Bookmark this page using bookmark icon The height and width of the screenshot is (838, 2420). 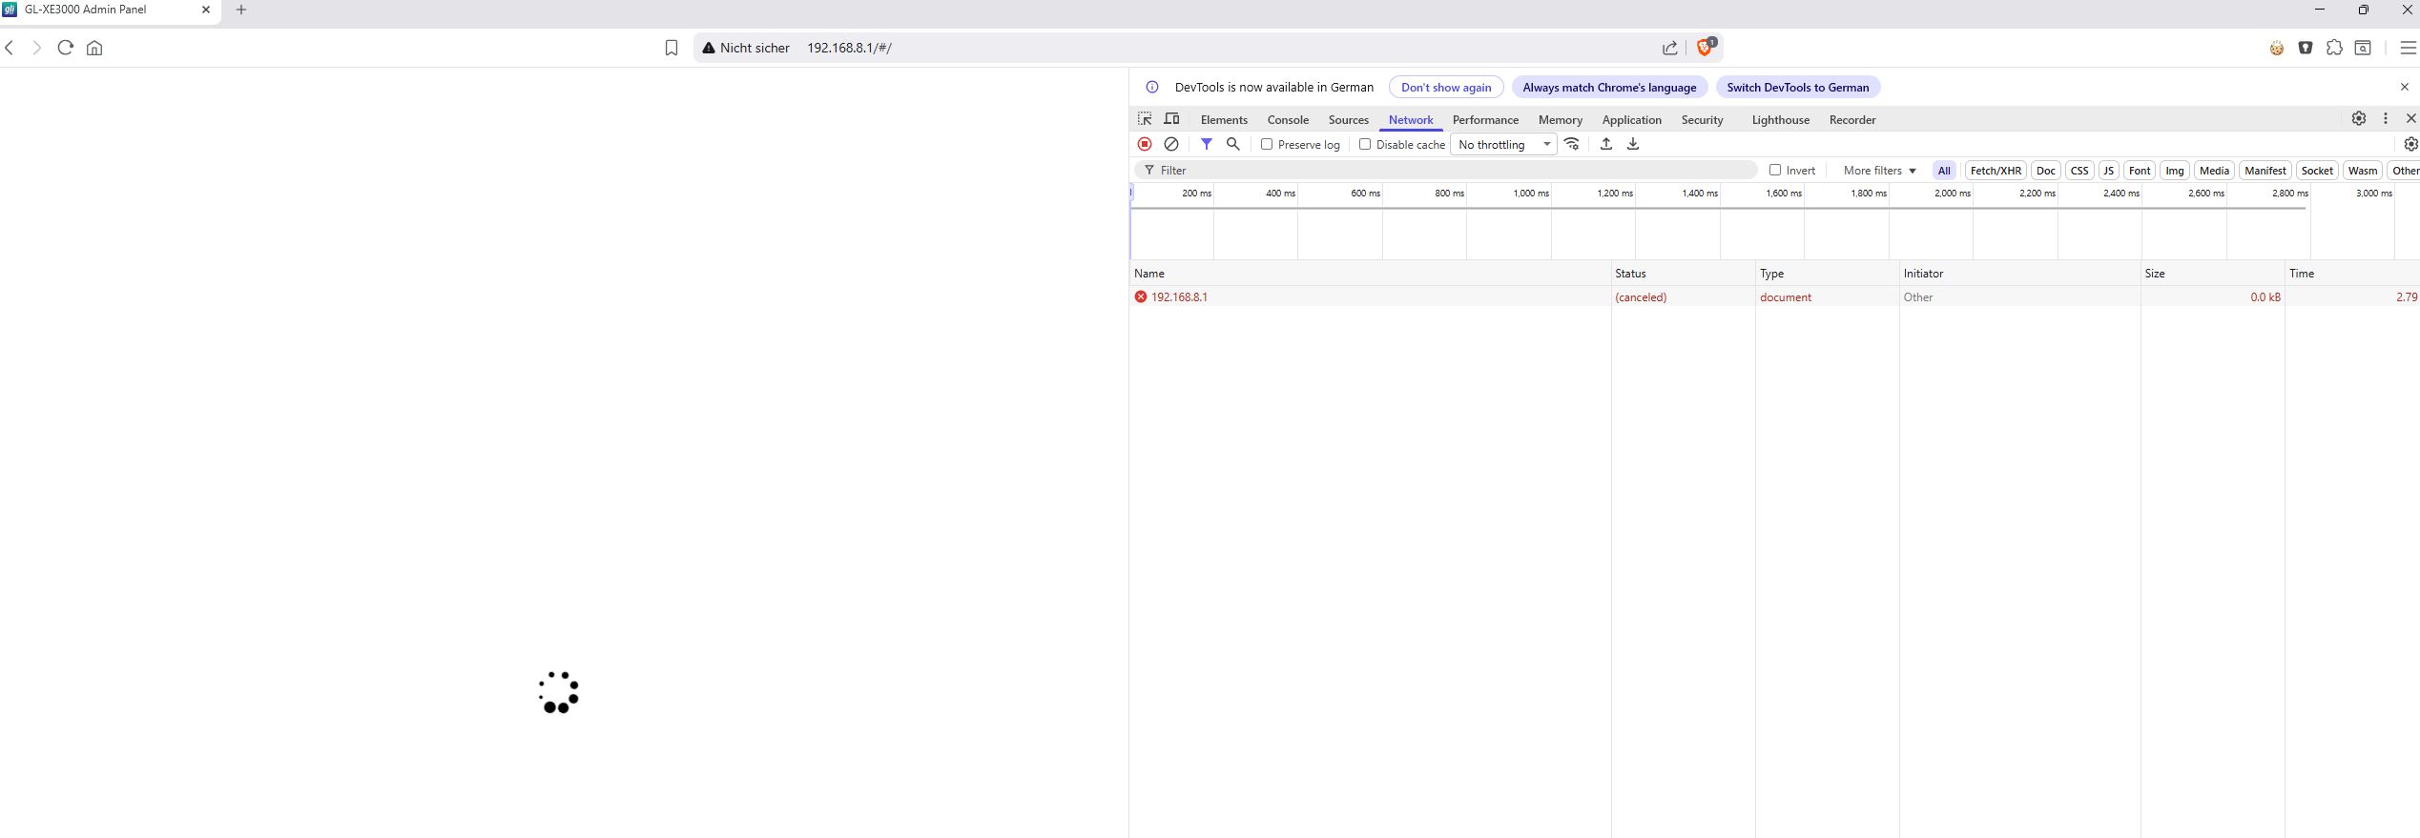[672, 48]
